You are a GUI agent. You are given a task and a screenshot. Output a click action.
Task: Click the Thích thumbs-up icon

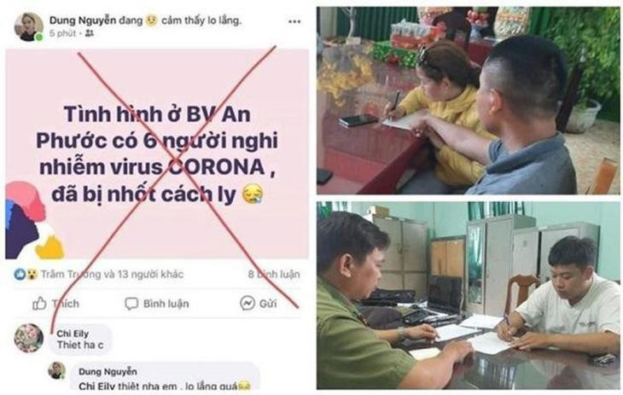[x=39, y=304]
